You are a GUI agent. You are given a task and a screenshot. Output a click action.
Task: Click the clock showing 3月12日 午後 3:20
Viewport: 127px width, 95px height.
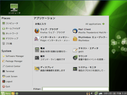pyautogui.click(x=115, y=93)
